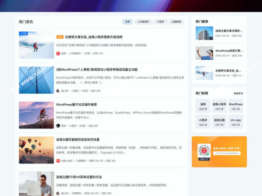Open the mountain cyclist thumbnail
The width and height of the screenshot is (262, 196).
pyautogui.click(x=36, y=115)
